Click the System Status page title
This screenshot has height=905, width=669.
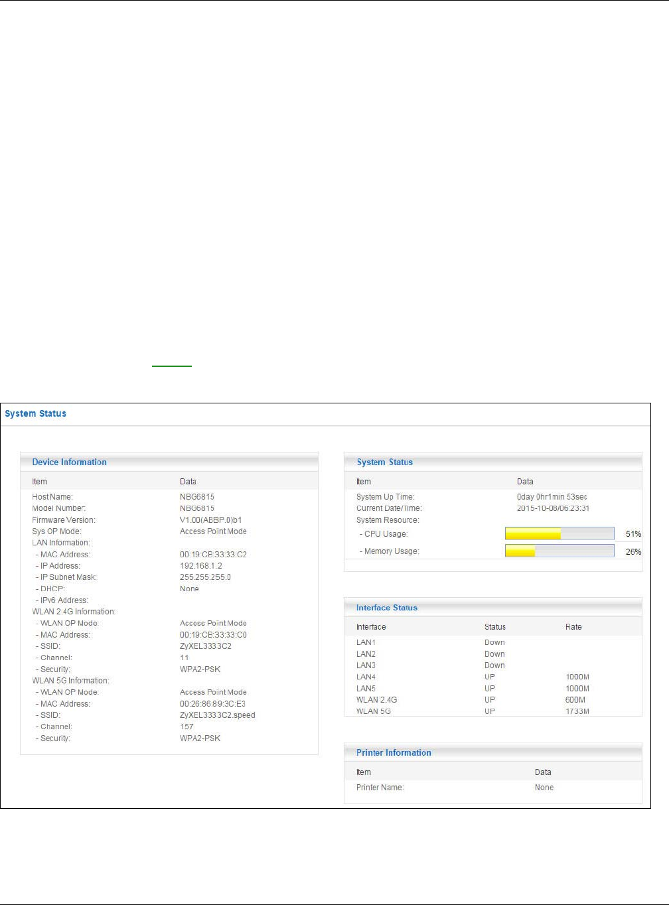pos(36,413)
